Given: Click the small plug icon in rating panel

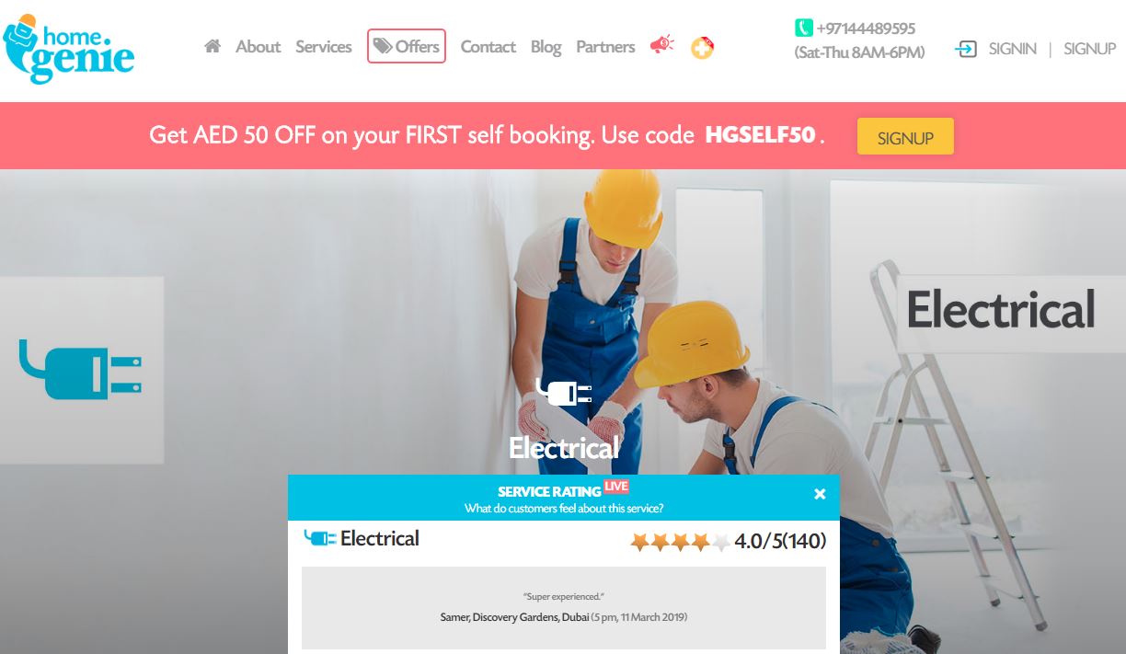Looking at the screenshot, I should [320, 538].
